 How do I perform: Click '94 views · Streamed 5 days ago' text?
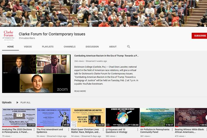(86, 136)
